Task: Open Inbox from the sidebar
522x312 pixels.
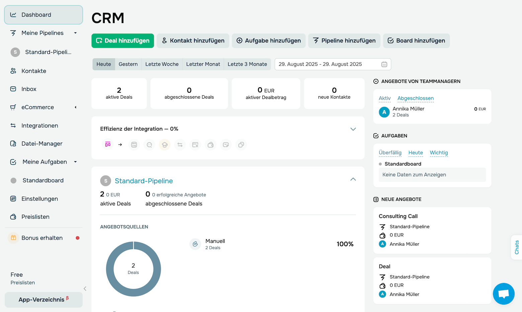Action: (29, 89)
